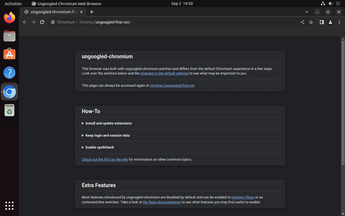Viewport: 345px width, 216px height.
Task: Open the side panel icon
Action: coord(322,22)
